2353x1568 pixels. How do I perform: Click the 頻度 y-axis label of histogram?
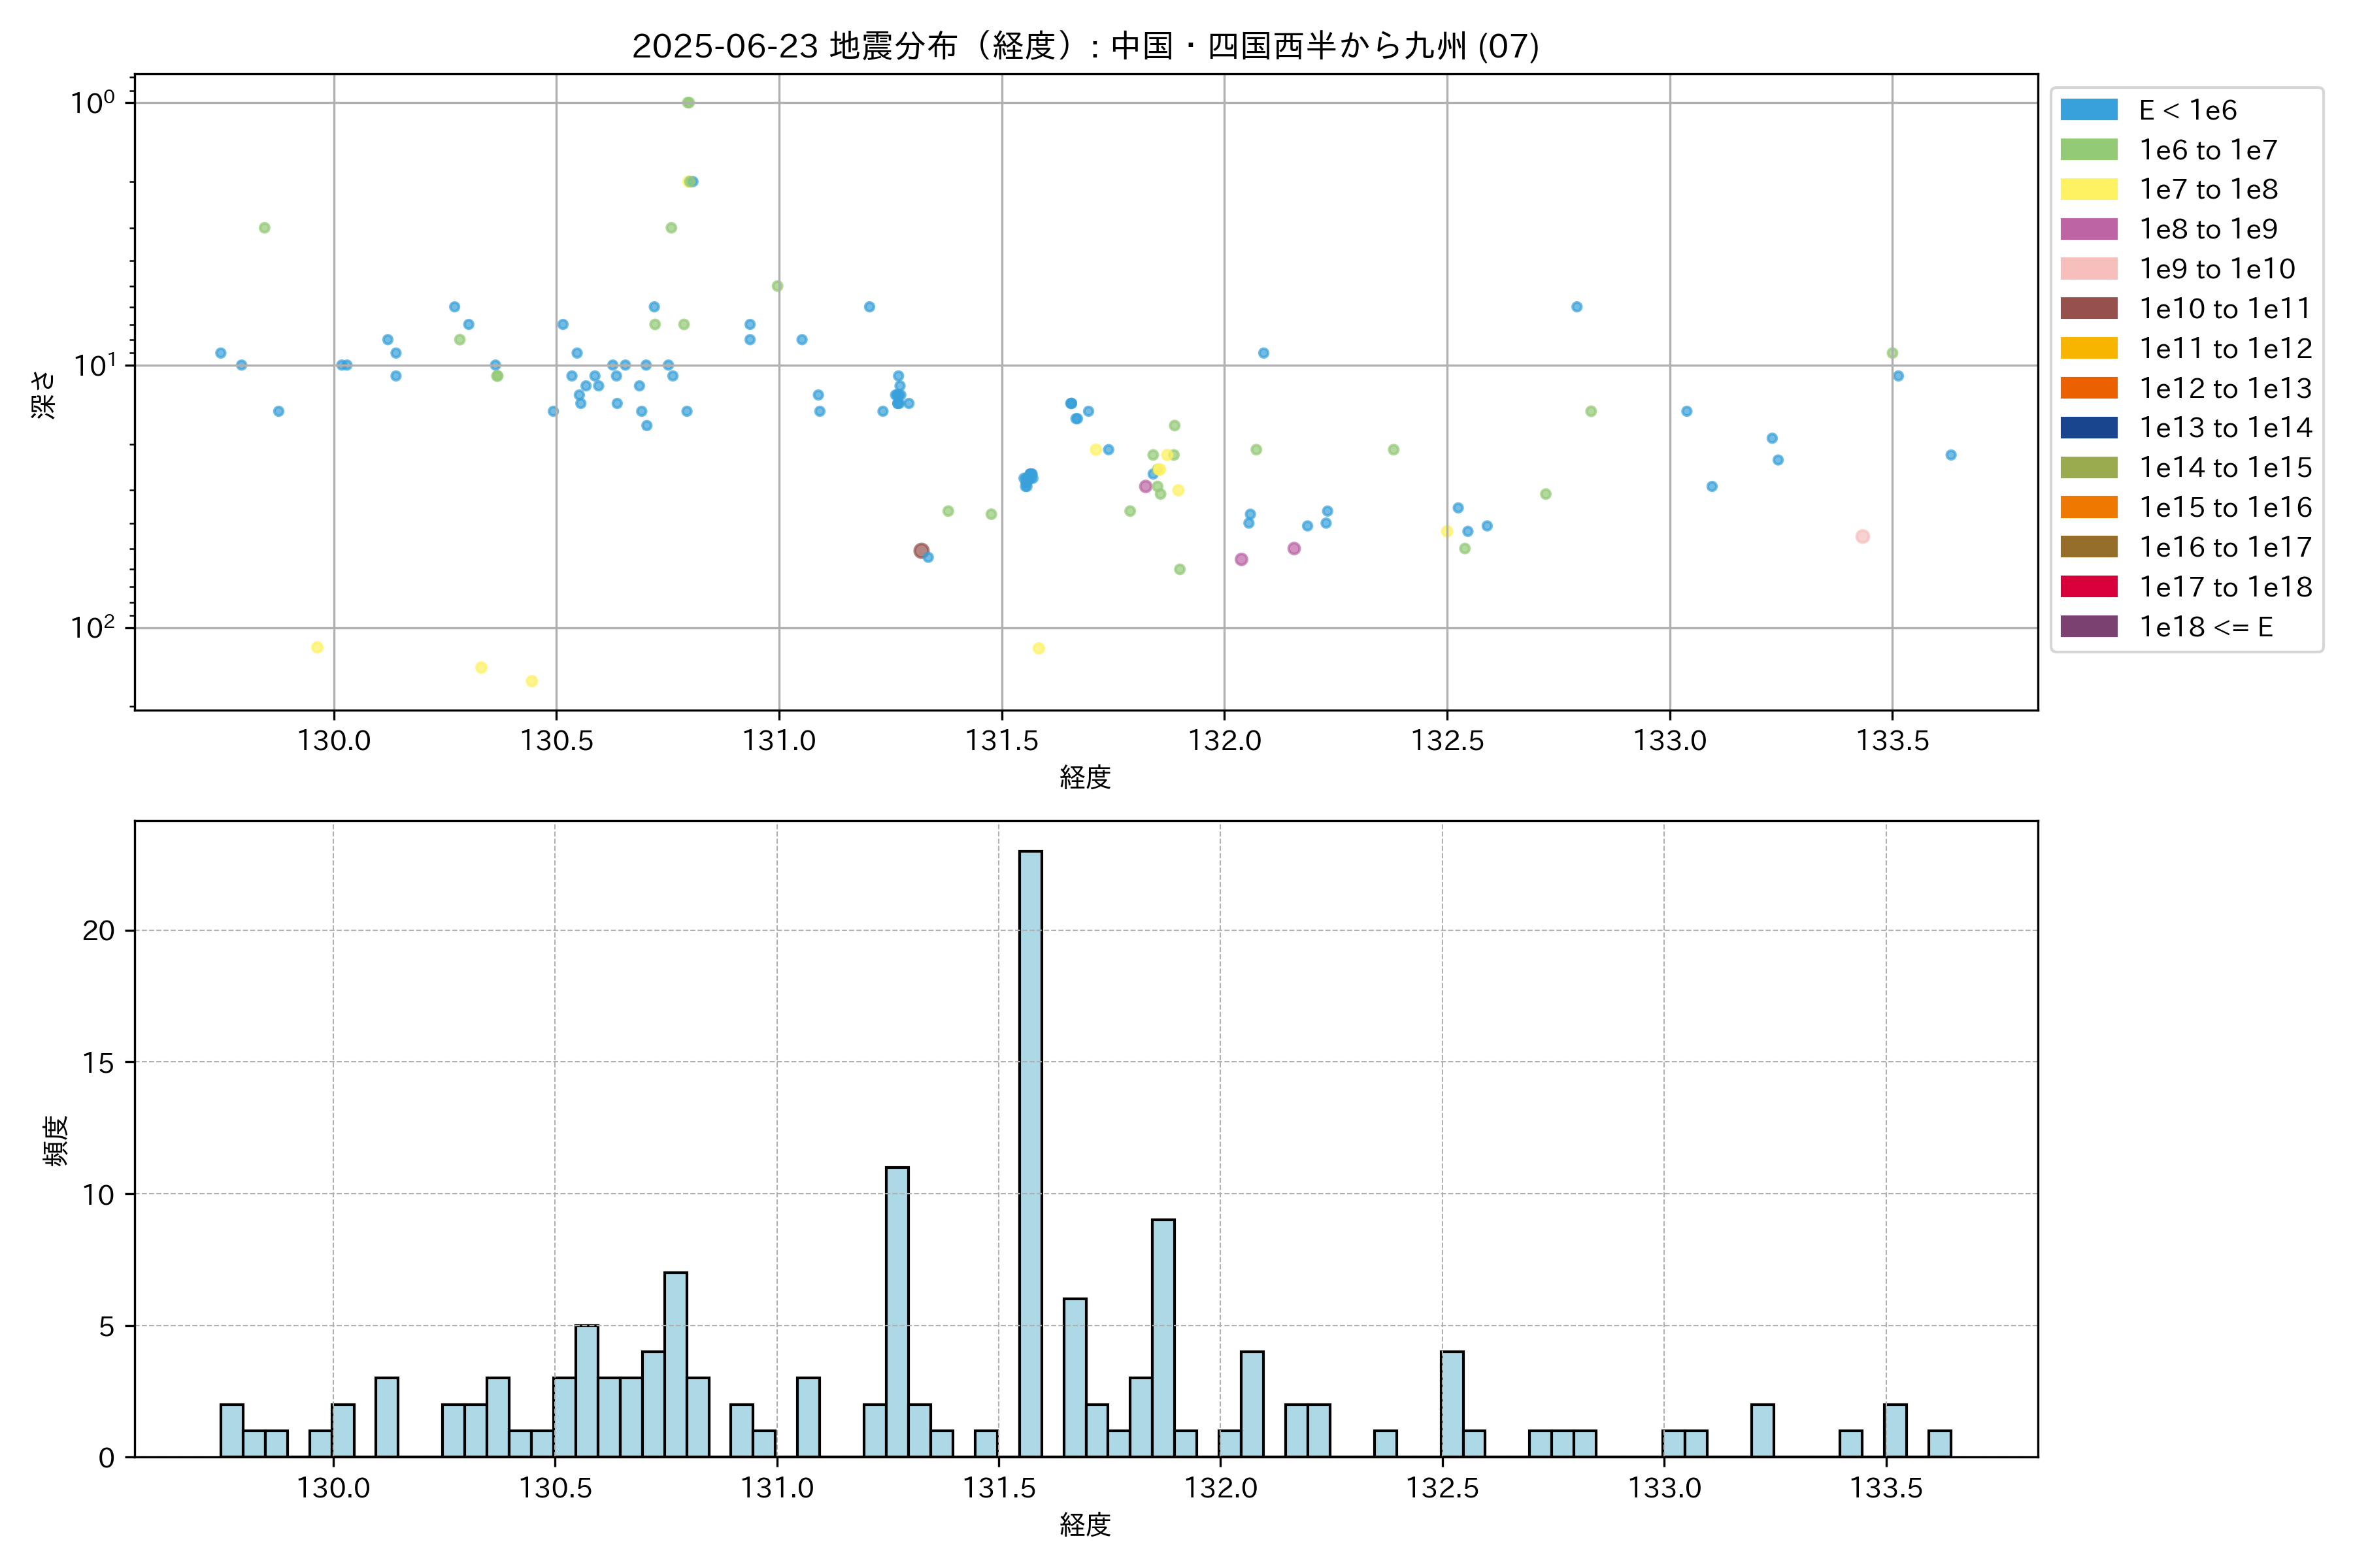click(x=56, y=1140)
